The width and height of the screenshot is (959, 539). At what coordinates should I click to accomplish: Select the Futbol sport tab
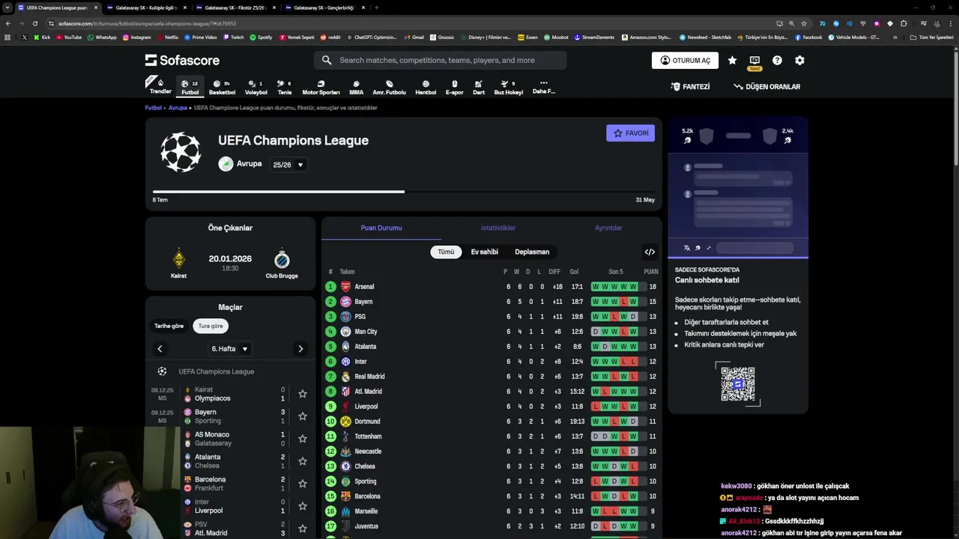190,88
